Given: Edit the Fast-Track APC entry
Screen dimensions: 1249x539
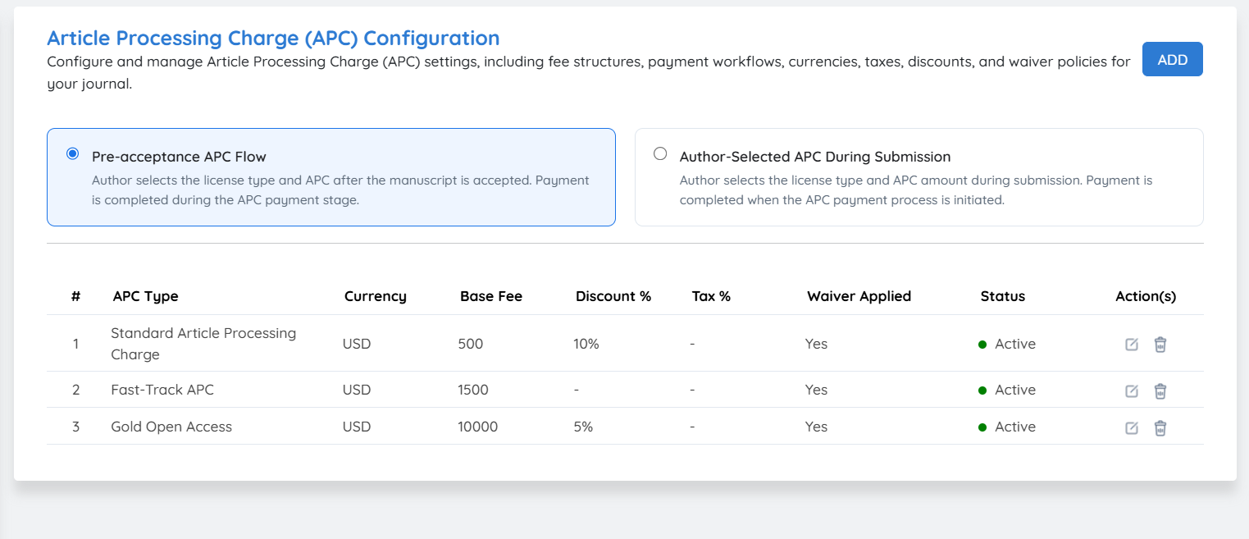Looking at the screenshot, I should (1132, 391).
